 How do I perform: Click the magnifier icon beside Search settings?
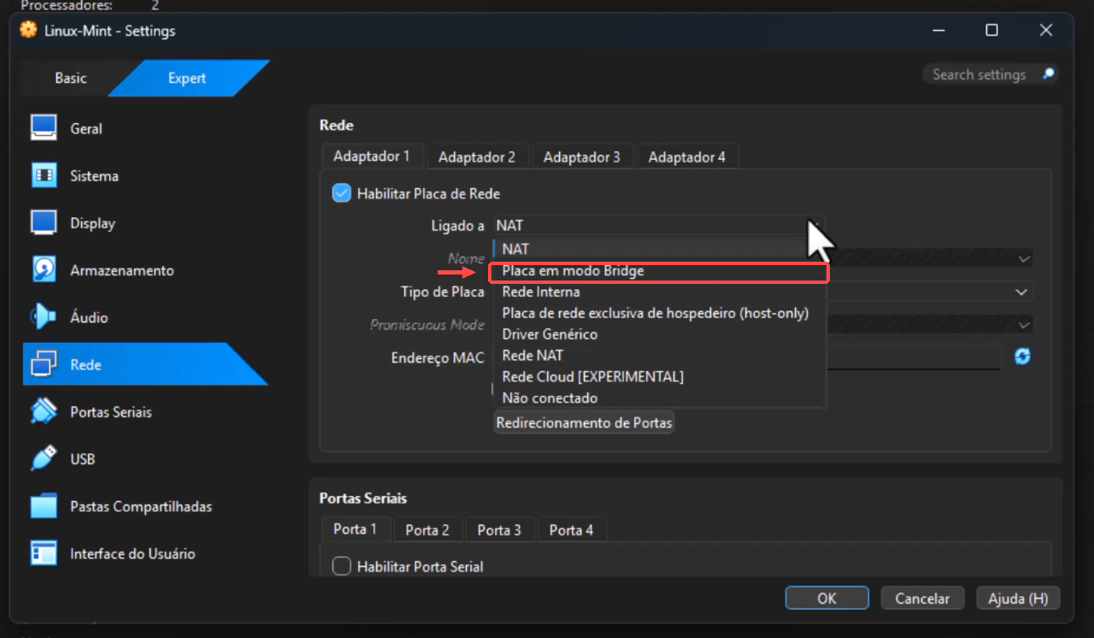coord(1049,74)
